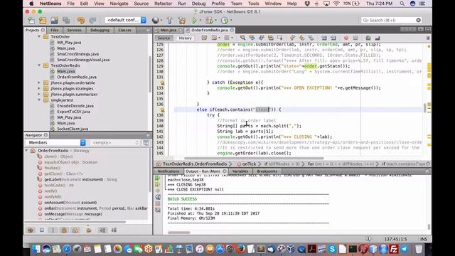Close the OrderFromRedis.java editor tab
455x256 pixels.
point(232,30)
